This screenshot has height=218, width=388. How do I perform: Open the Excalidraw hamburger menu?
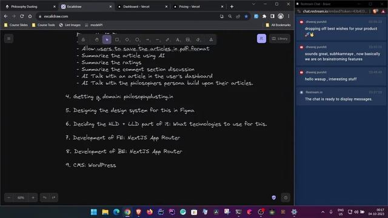tap(8, 39)
